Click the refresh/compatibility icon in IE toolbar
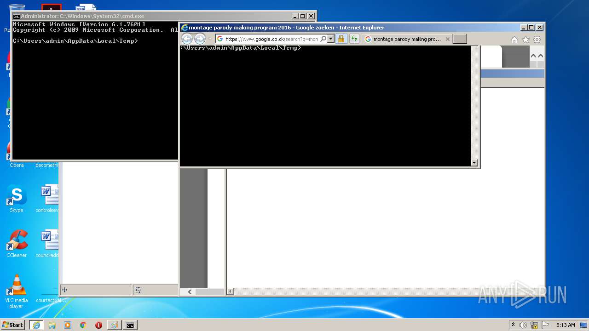Image resolution: width=589 pixels, height=331 pixels. click(x=354, y=39)
